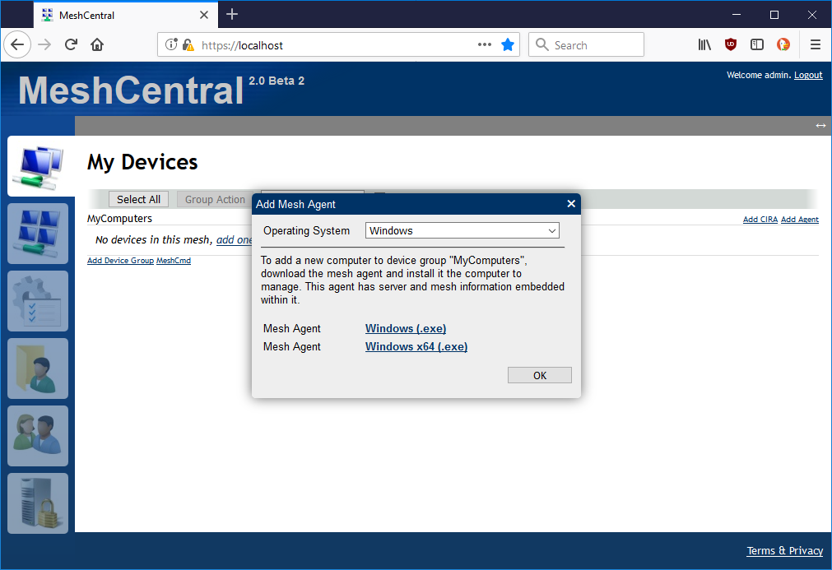Close the MeshCentral browser tab

pyautogui.click(x=204, y=15)
